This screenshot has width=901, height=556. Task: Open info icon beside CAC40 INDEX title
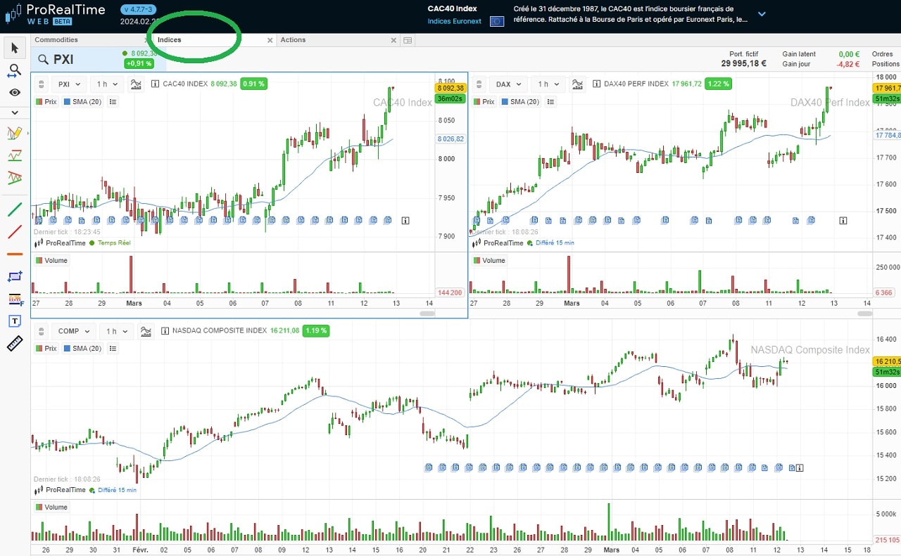pos(156,84)
